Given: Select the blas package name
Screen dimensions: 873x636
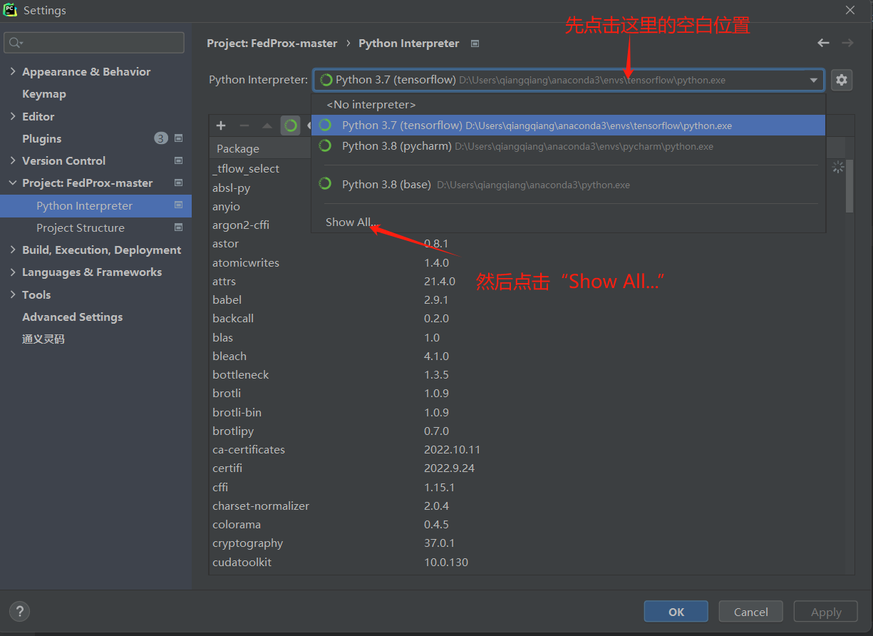Looking at the screenshot, I should click(x=222, y=337).
